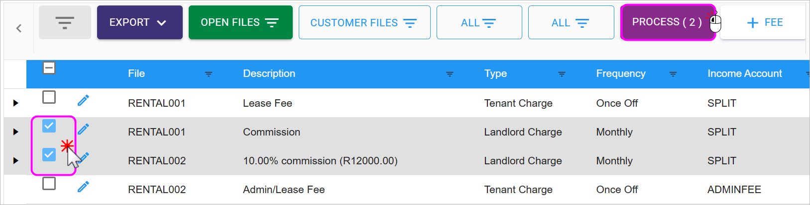
Task: Click the grey filter lines button
Action: [65, 22]
